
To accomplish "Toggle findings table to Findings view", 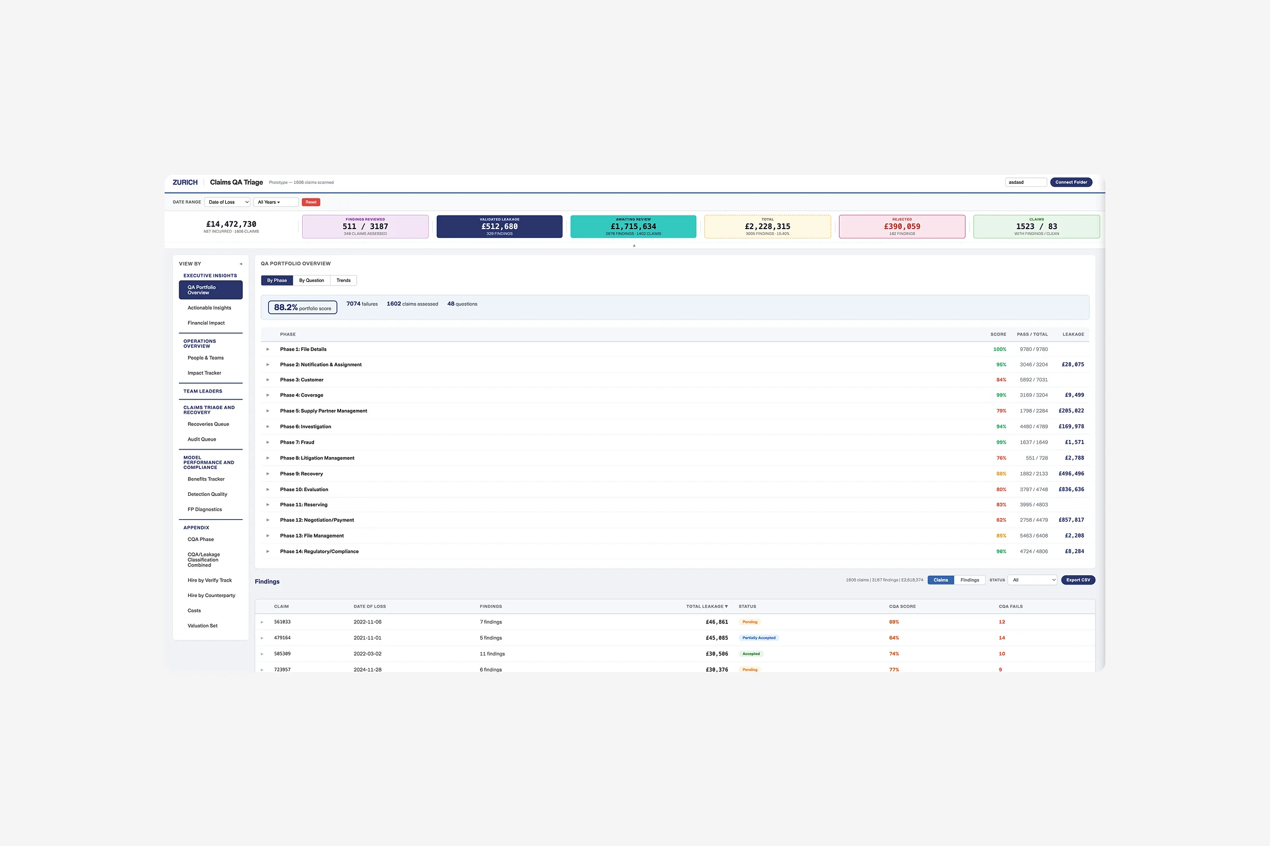I will point(970,580).
